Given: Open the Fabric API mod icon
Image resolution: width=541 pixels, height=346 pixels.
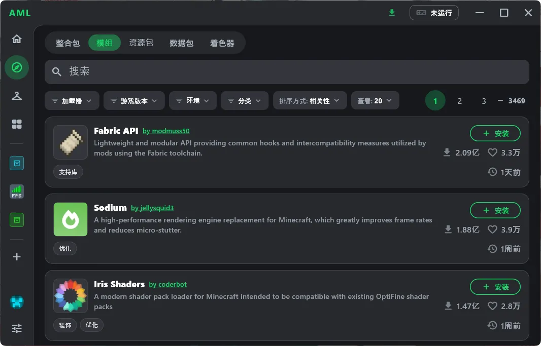Looking at the screenshot, I should click(x=71, y=142).
